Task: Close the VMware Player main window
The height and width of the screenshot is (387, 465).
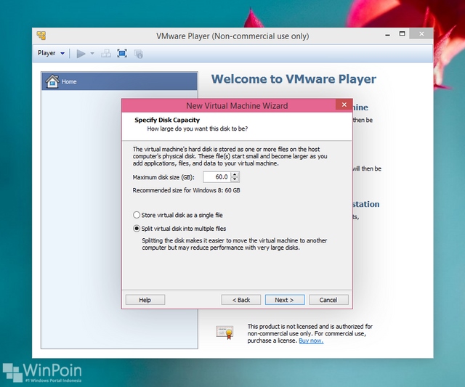Action: tap(421, 34)
